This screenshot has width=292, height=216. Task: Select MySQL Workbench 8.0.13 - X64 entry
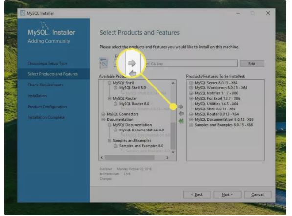pos(221,88)
